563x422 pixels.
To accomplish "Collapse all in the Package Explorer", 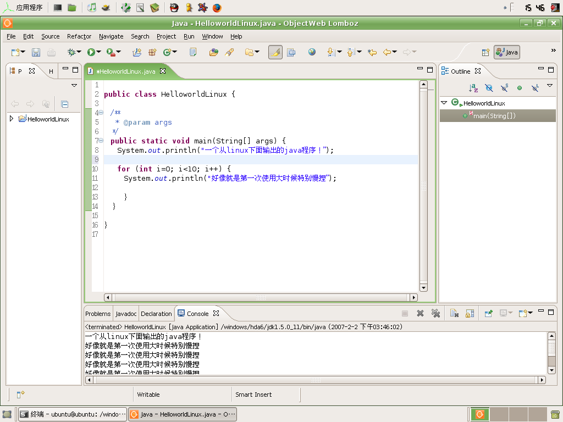I will 65,104.
